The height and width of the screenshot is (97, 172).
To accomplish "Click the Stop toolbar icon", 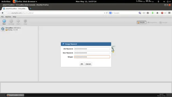I will [25, 22].
